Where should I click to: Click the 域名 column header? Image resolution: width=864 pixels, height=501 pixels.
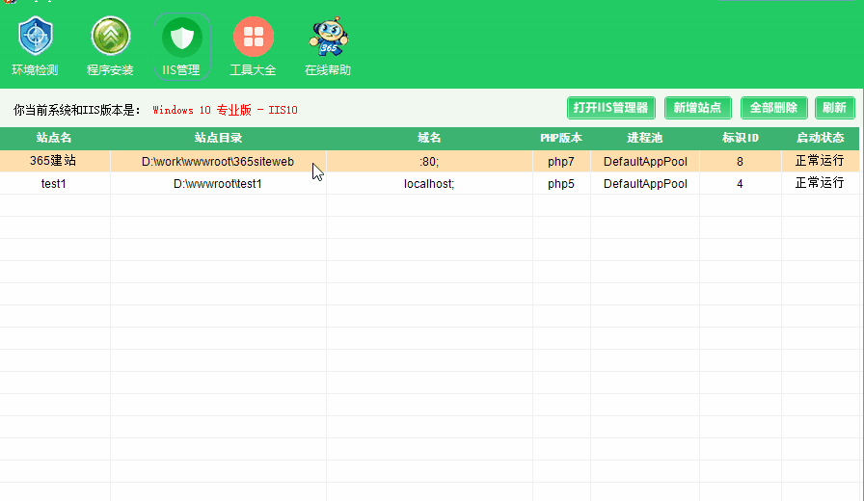pyautogui.click(x=429, y=138)
